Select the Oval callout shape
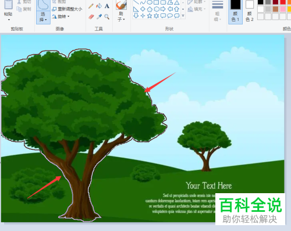This screenshot has height=231, width=291. pyautogui.click(x=170, y=16)
